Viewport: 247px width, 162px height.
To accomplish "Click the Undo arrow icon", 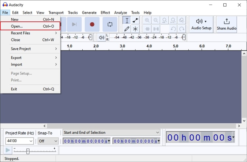I will (173, 29).
